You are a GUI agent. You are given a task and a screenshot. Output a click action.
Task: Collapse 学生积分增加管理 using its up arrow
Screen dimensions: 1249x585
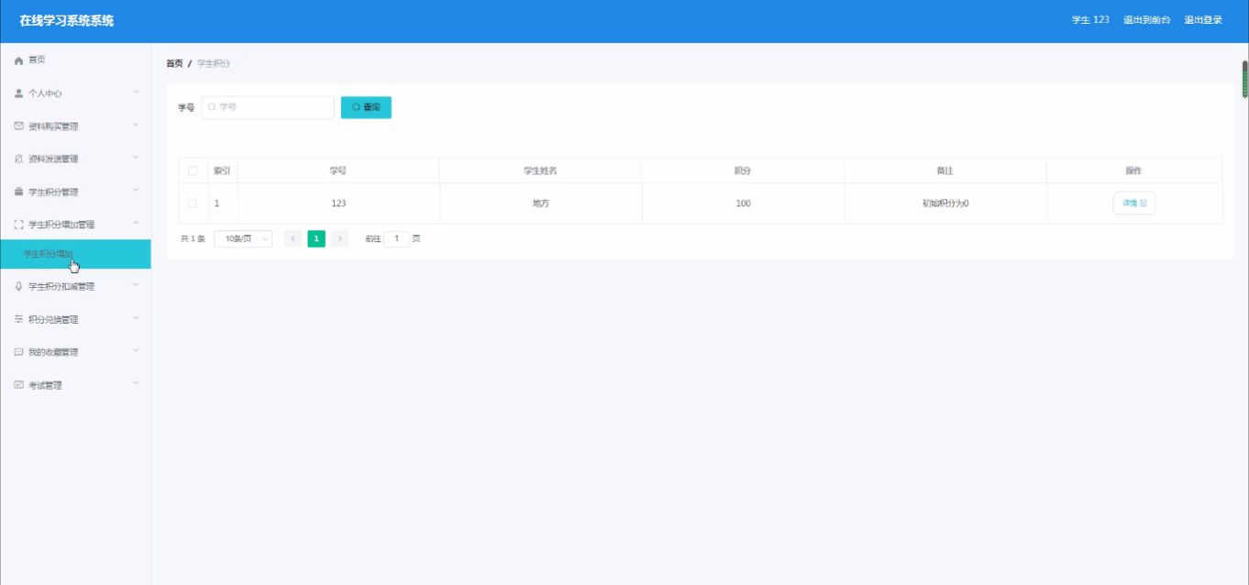click(x=136, y=224)
